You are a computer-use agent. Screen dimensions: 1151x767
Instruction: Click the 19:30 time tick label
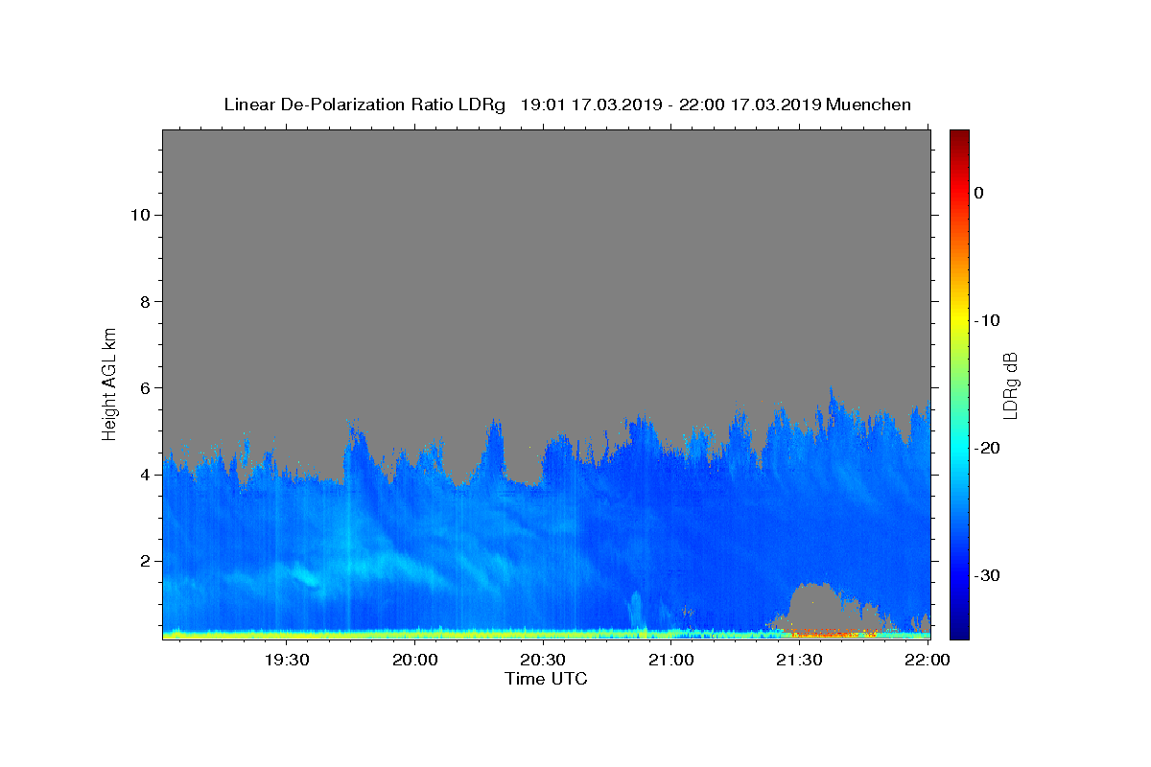pos(287,660)
